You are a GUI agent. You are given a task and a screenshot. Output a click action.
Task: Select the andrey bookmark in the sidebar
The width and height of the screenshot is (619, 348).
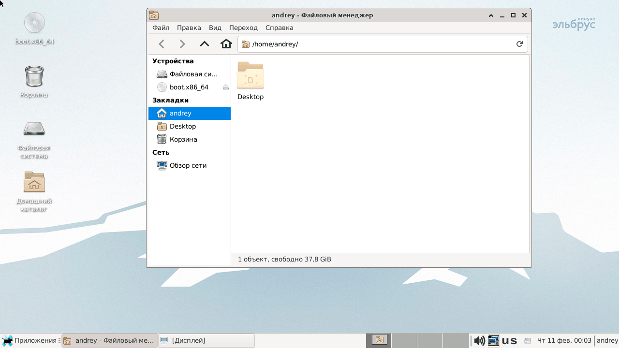coord(190,113)
